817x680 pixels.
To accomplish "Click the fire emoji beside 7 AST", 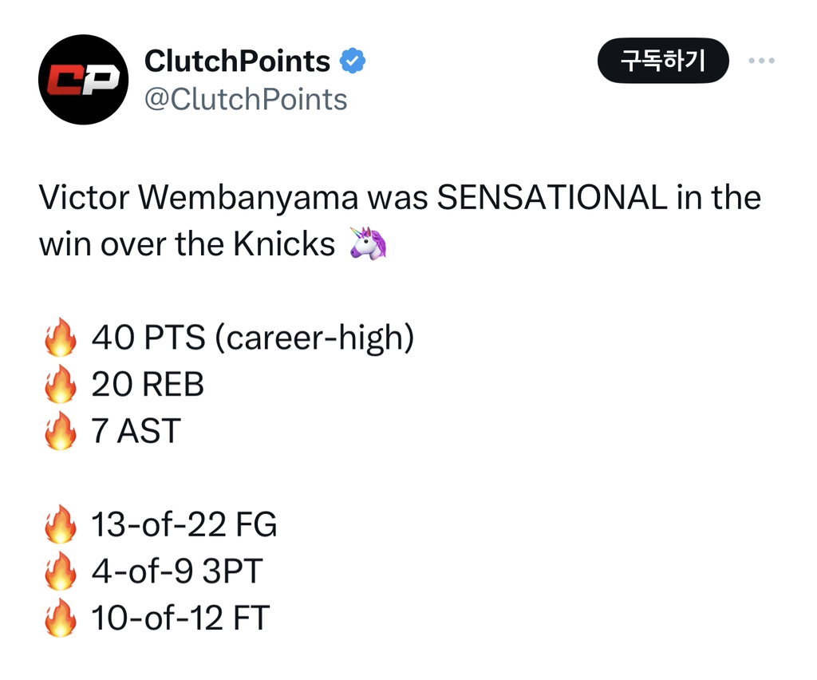I will tap(61, 431).
